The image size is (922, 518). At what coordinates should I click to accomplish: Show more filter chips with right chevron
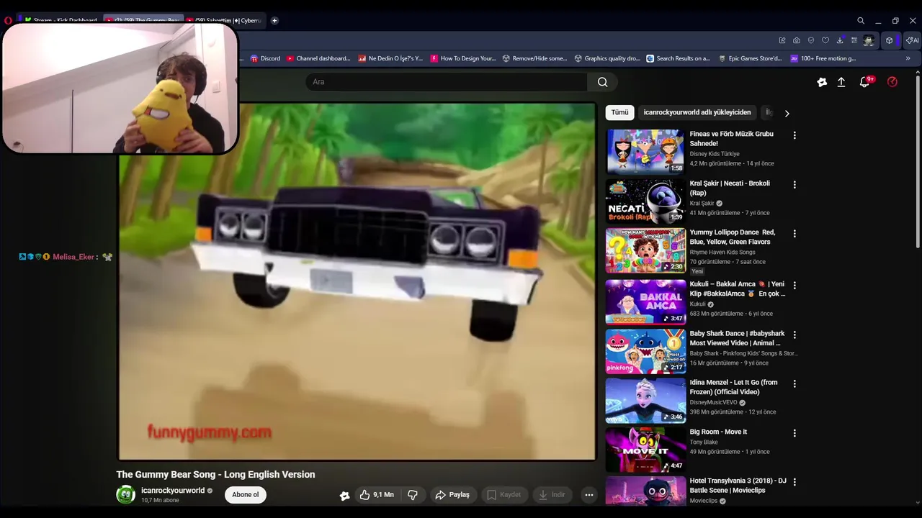tap(787, 113)
